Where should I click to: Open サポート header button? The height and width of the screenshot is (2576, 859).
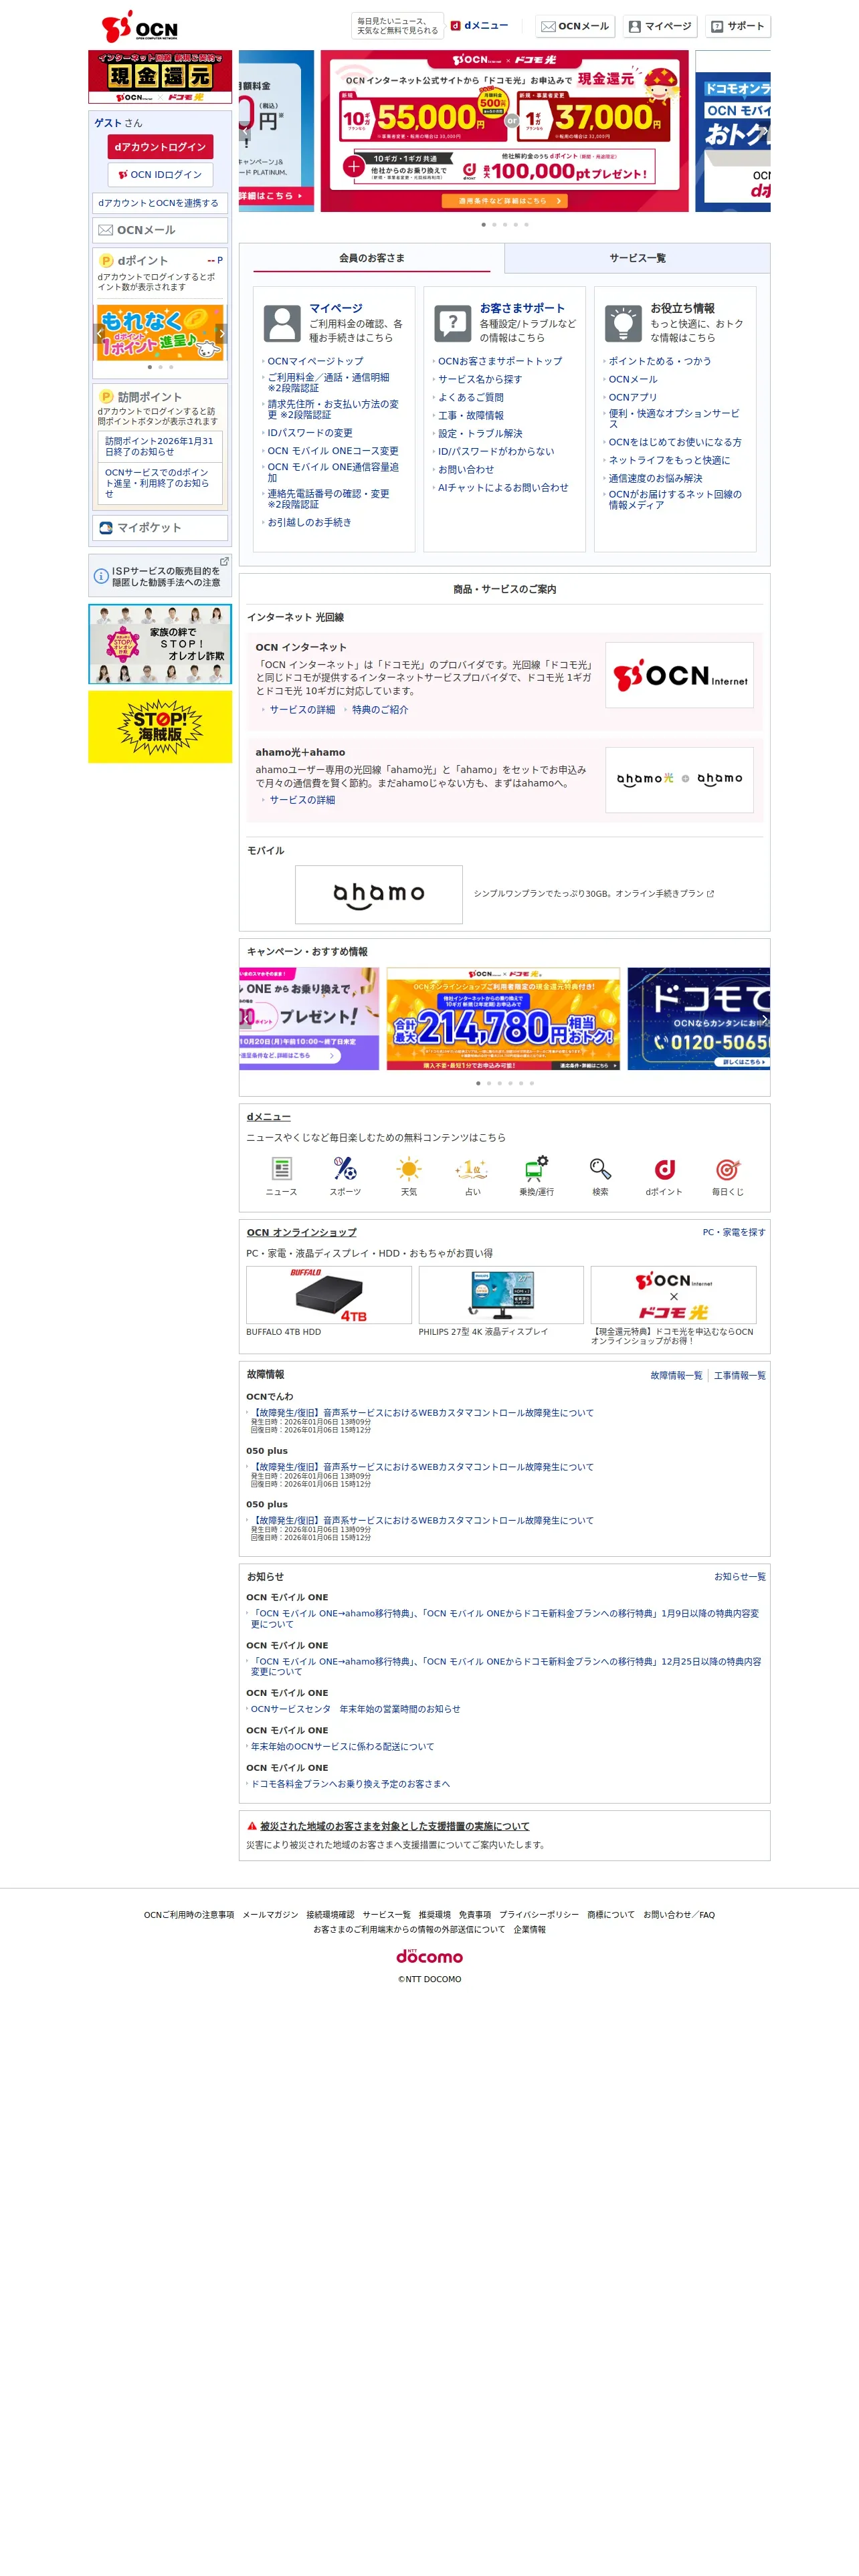point(737,26)
